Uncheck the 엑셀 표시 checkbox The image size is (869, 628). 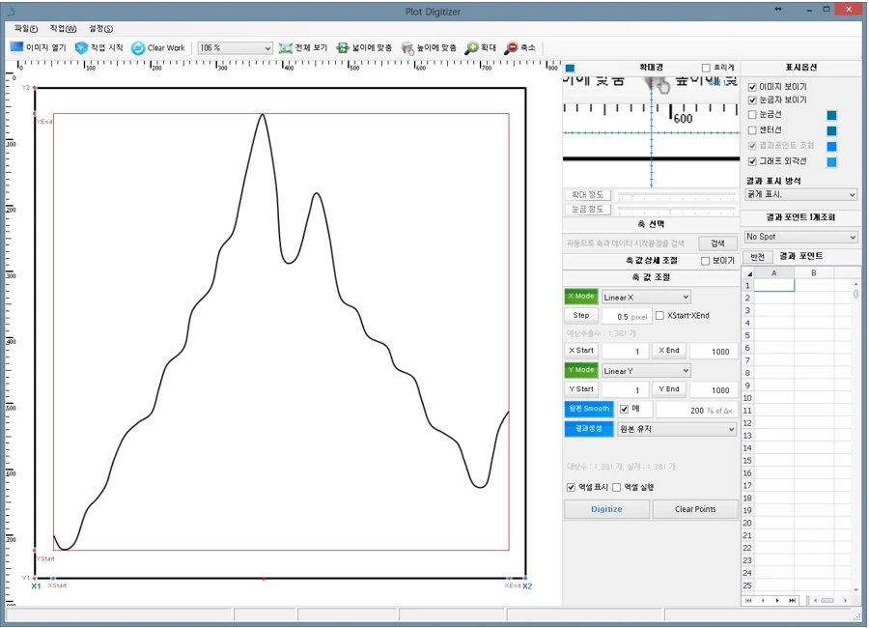click(571, 487)
